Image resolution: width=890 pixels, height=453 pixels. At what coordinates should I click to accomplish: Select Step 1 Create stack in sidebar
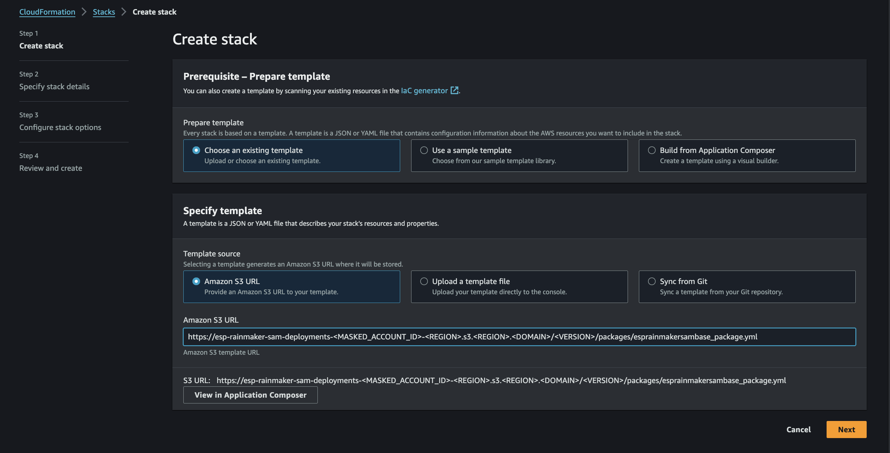coord(41,46)
